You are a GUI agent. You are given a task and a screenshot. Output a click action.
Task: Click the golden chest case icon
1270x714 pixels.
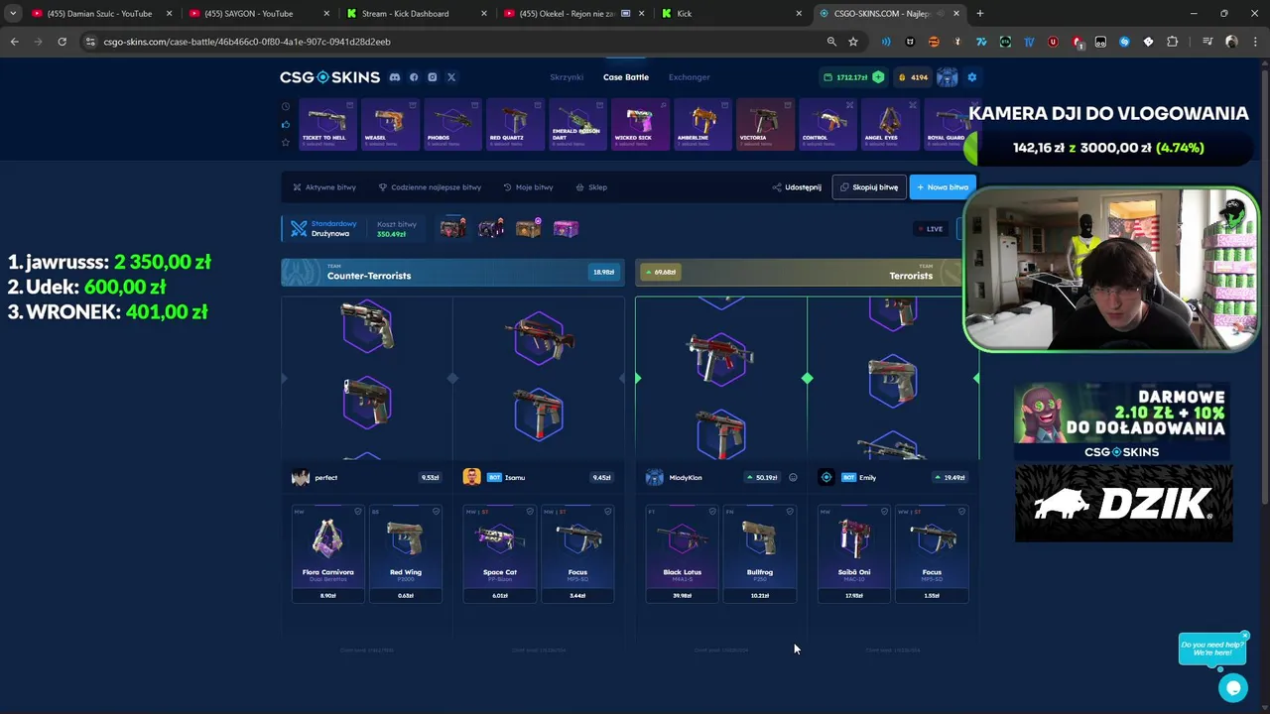[528, 229]
